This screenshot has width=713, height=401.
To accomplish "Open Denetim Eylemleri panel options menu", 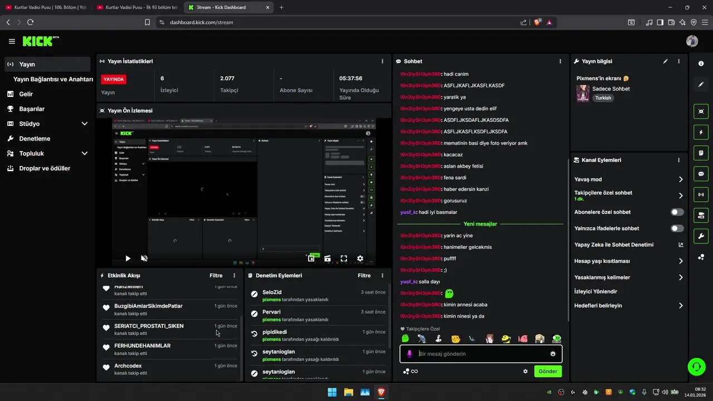I will coord(382,276).
